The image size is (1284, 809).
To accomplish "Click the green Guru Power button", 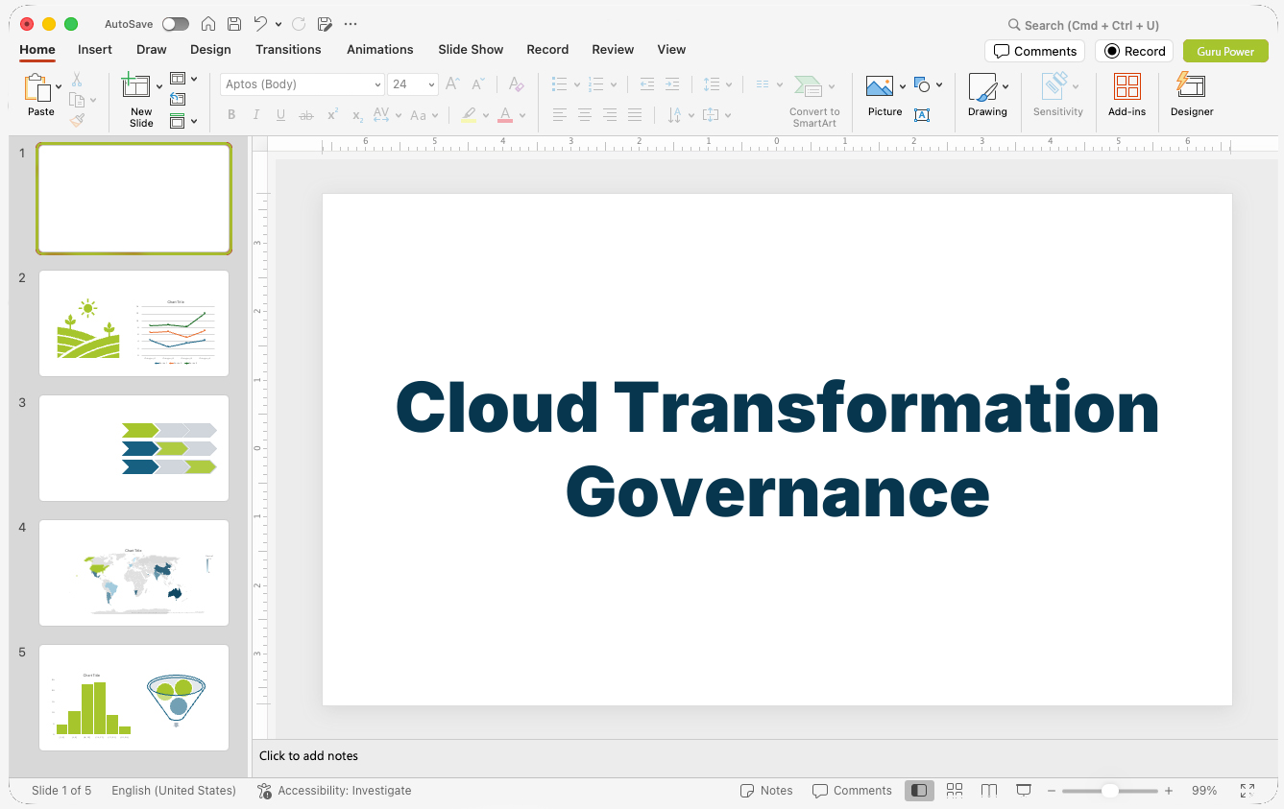I will [1225, 51].
